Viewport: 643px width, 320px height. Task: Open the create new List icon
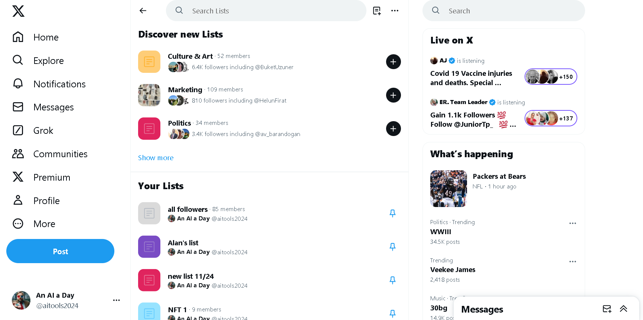[x=376, y=10]
